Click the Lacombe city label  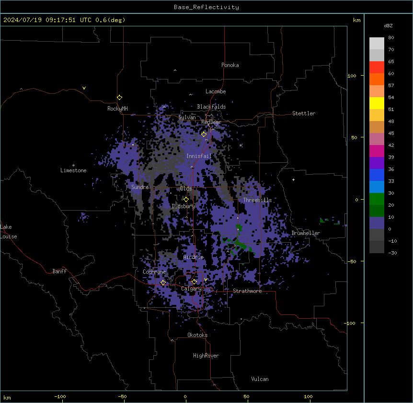pos(216,91)
